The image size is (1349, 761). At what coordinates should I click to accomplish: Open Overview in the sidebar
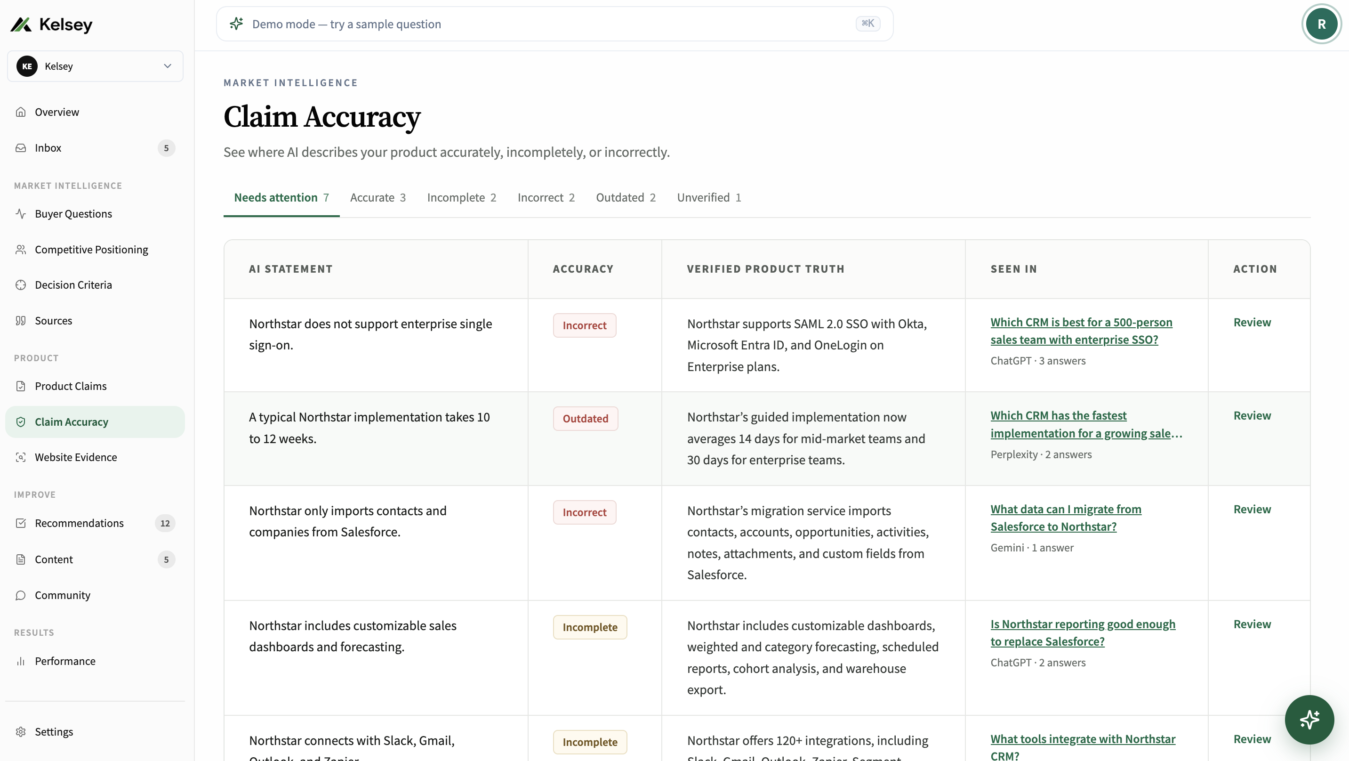95,112
